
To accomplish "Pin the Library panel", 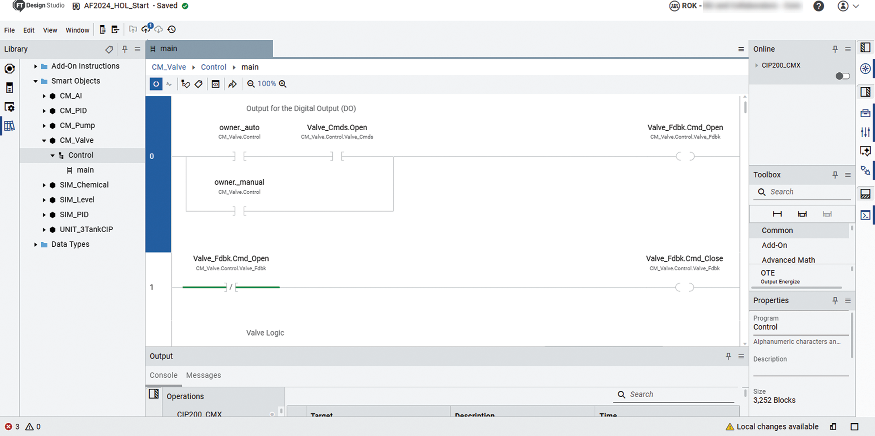I will click(x=125, y=49).
